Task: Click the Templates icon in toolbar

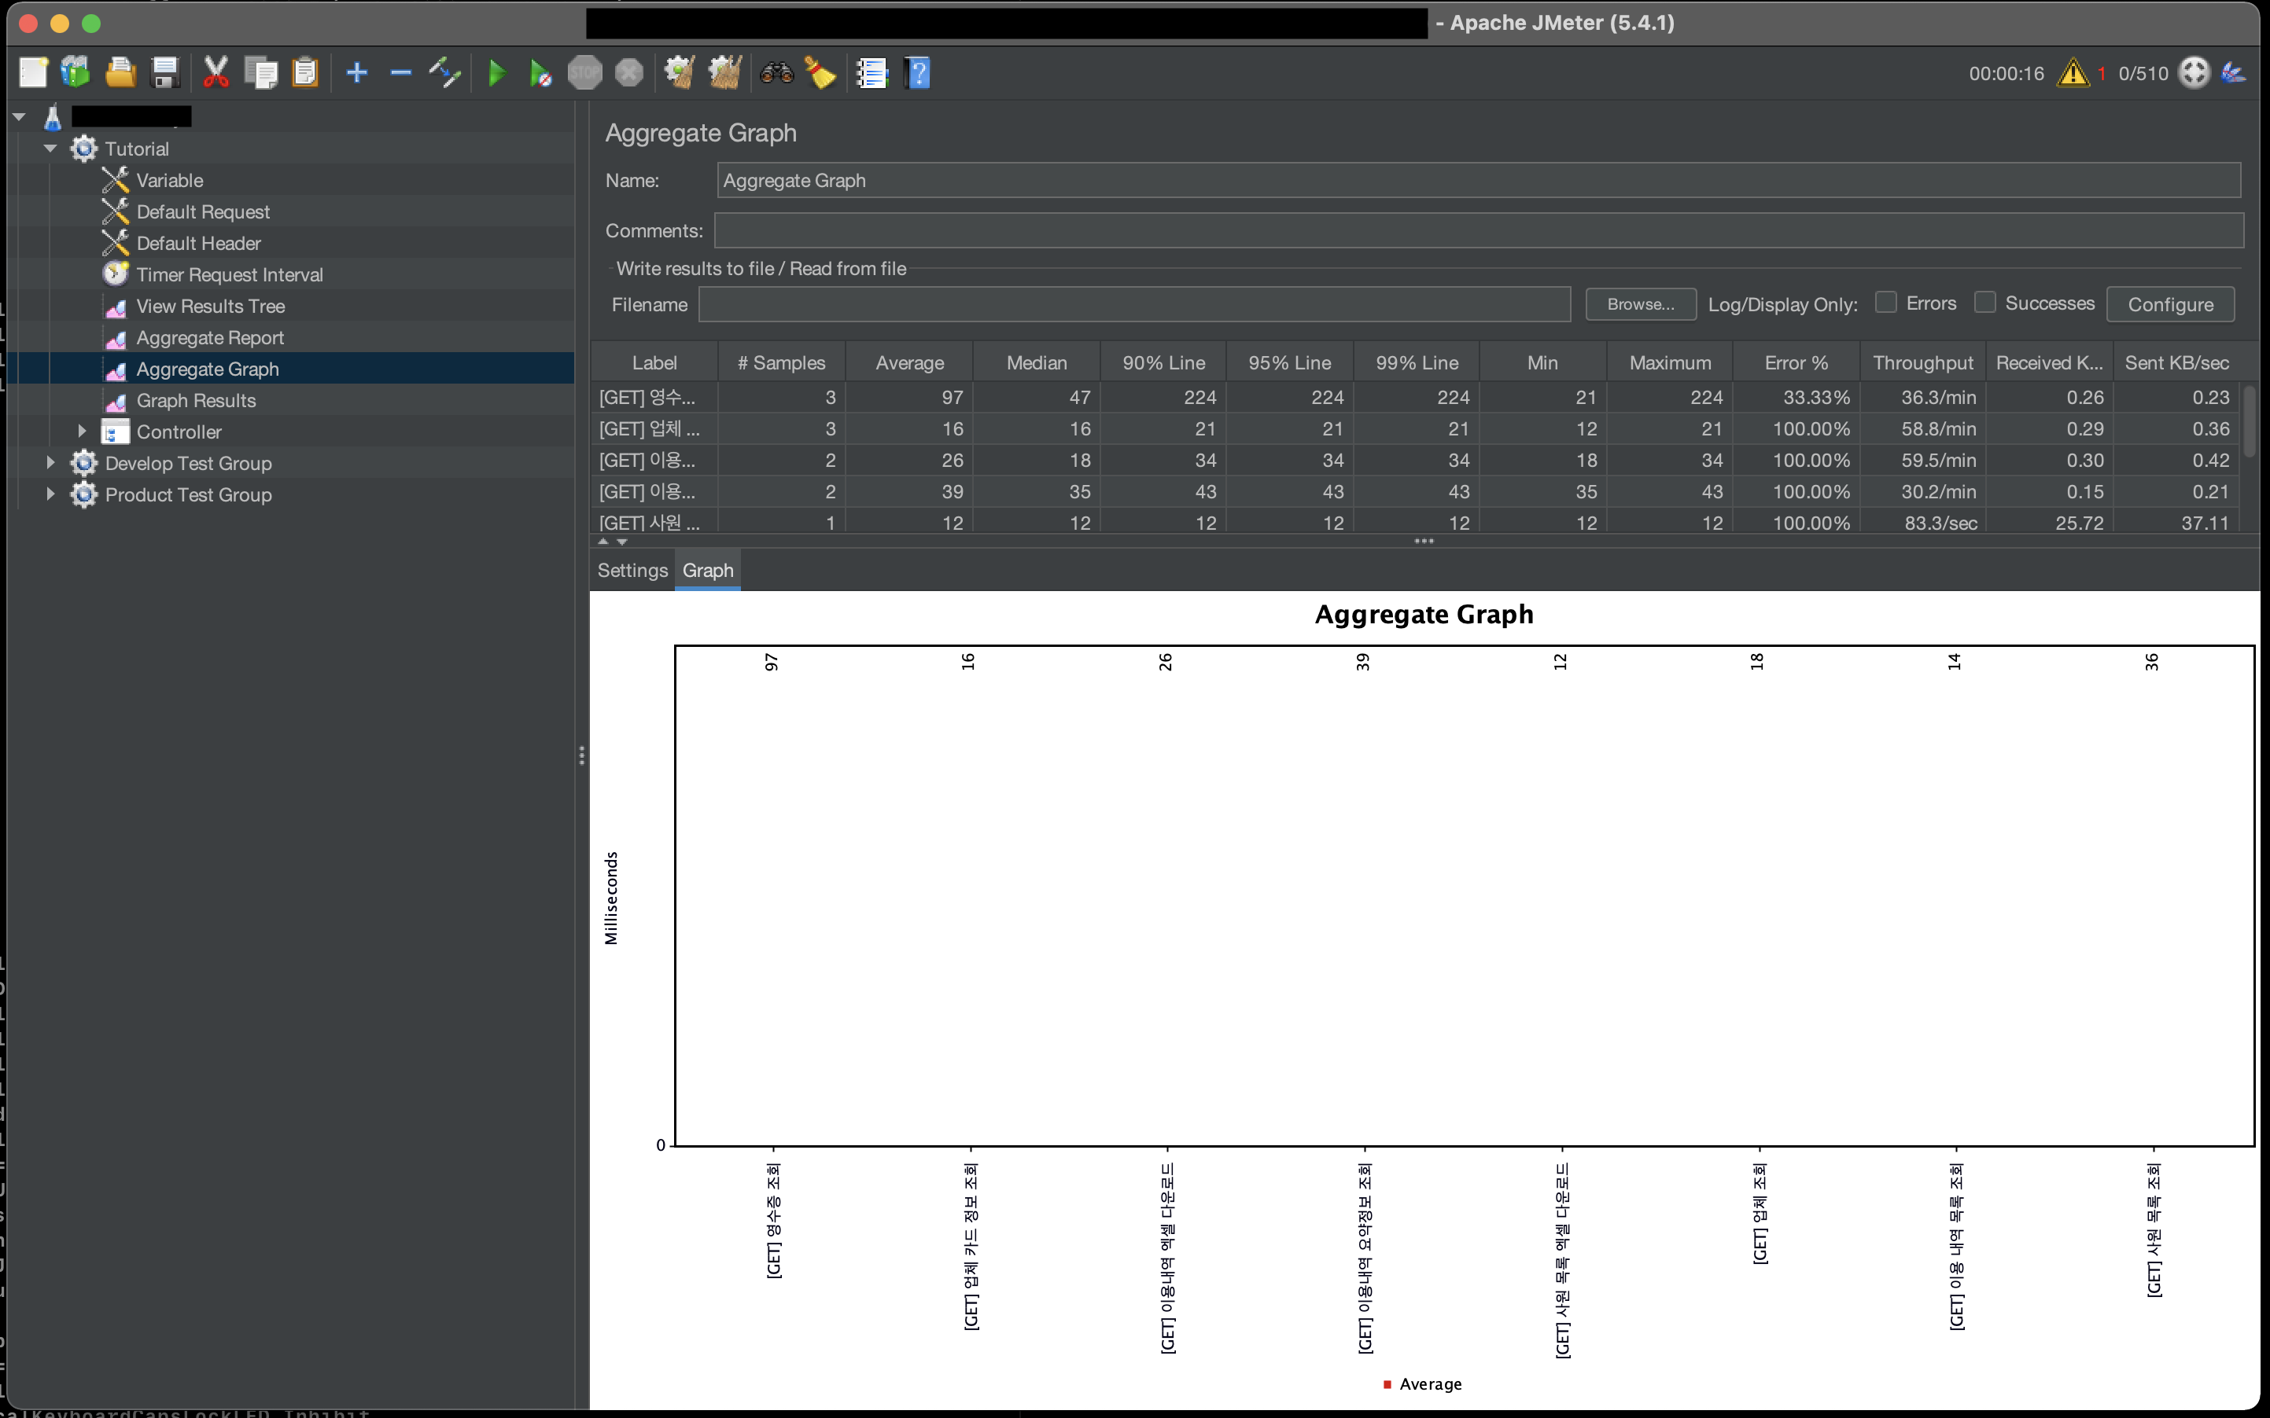Action: (x=76, y=73)
